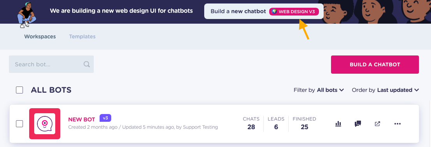
Task: Switch to the Templates tab
Action: coord(82,36)
